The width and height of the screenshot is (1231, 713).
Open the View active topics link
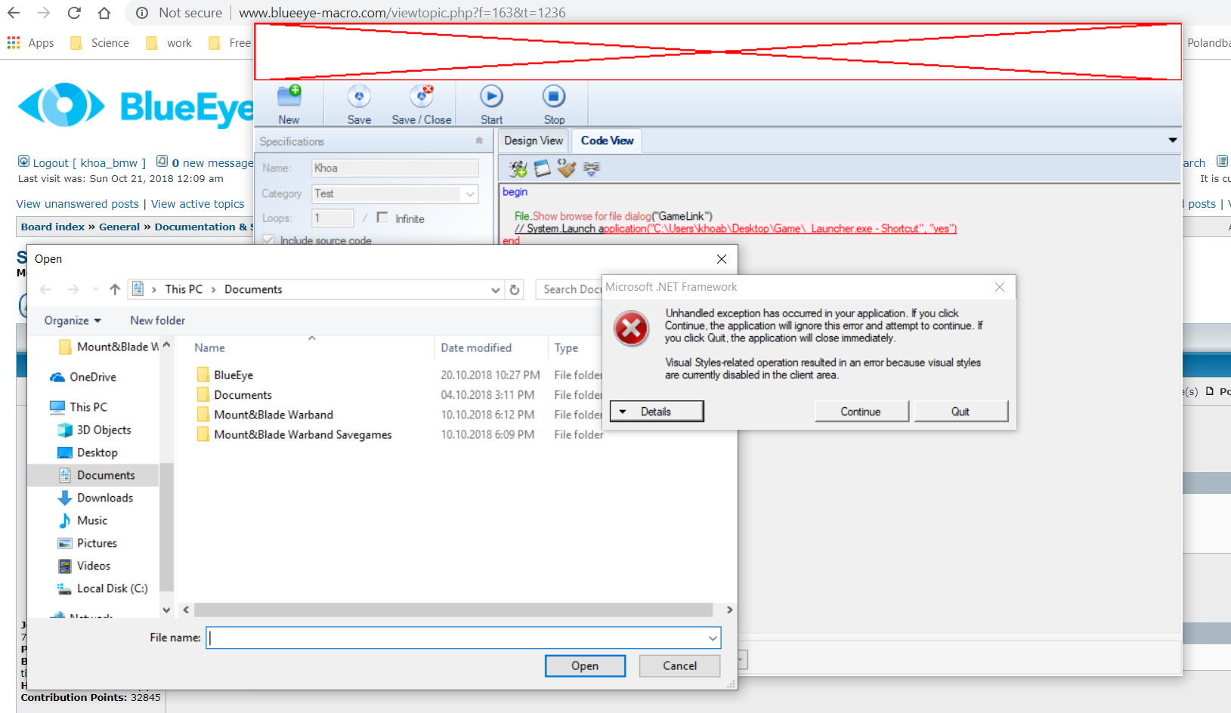[198, 204]
